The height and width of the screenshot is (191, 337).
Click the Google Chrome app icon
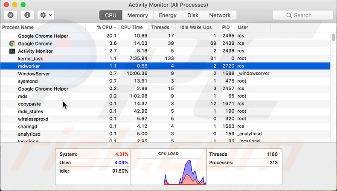pyautogui.click(x=12, y=43)
